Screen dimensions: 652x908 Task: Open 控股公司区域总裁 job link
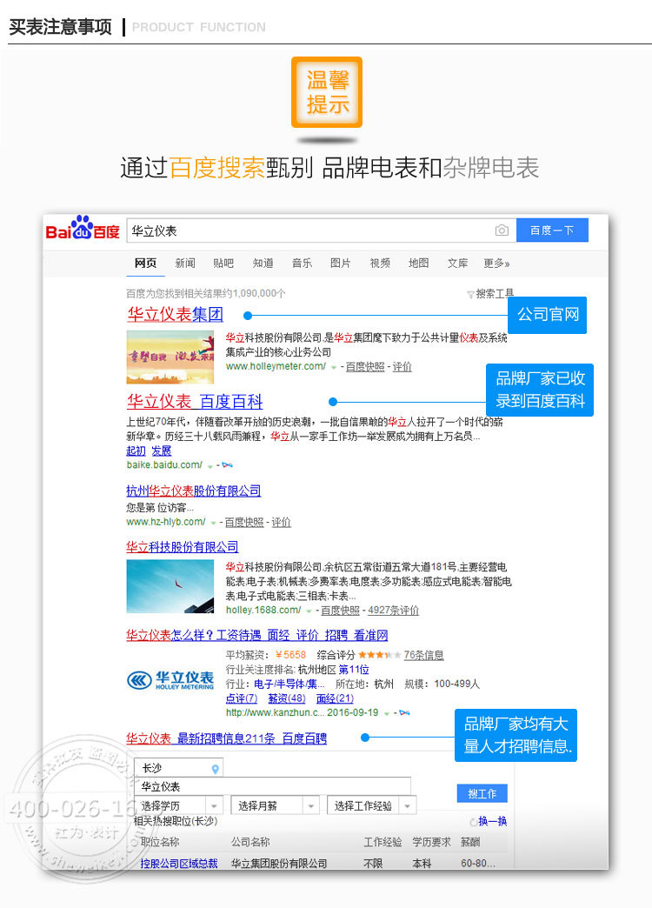[x=179, y=864]
